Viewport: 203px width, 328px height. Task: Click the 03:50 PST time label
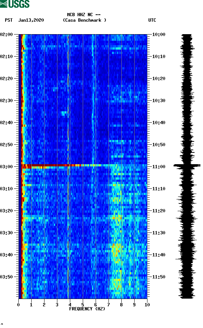[7, 277]
